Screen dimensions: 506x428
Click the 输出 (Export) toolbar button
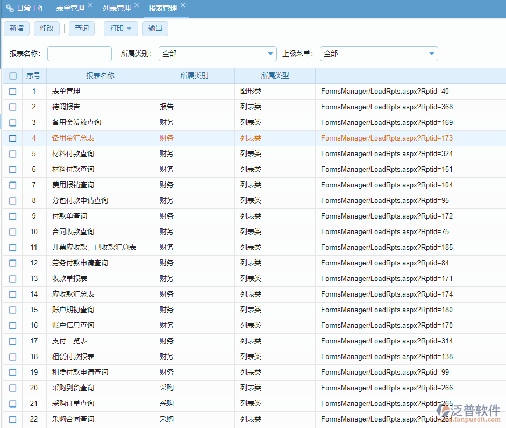155,28
